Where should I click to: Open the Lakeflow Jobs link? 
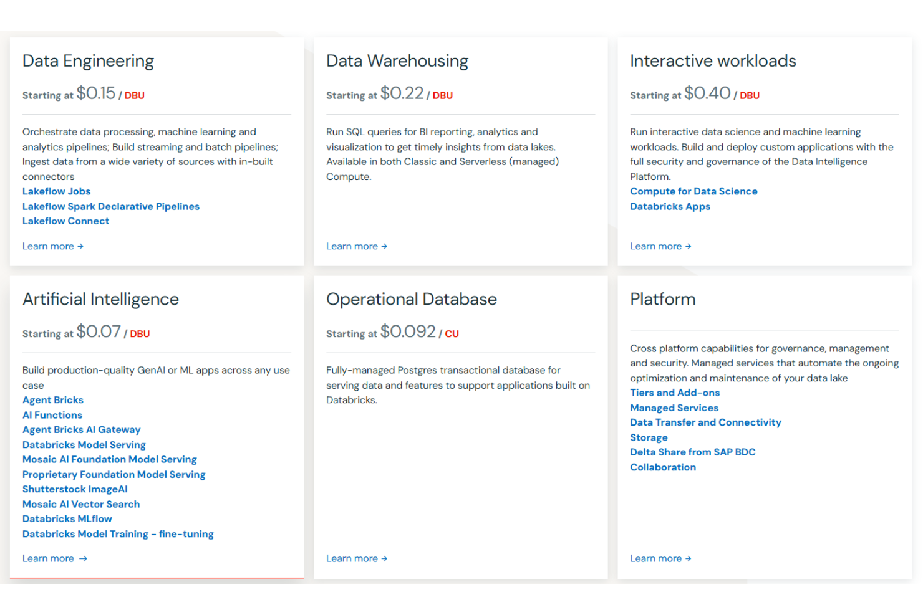coord(56,191)
